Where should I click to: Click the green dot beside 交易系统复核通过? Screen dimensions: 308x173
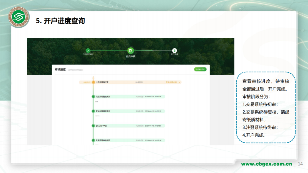pyautogui.click(x=93, y=96)
